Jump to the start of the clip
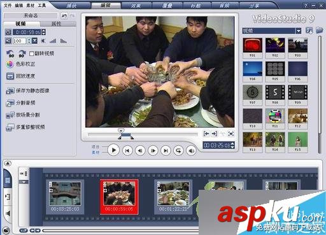 (127, 151)
